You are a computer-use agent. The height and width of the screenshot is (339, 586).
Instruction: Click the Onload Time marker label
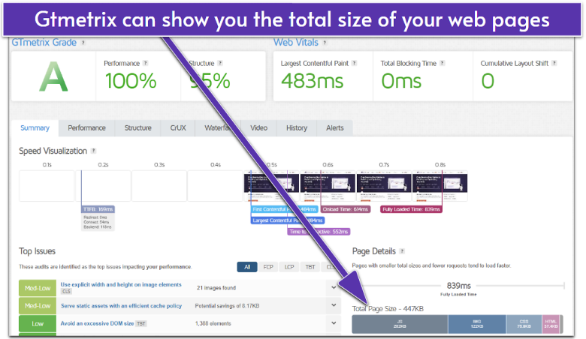click(346, 209)
